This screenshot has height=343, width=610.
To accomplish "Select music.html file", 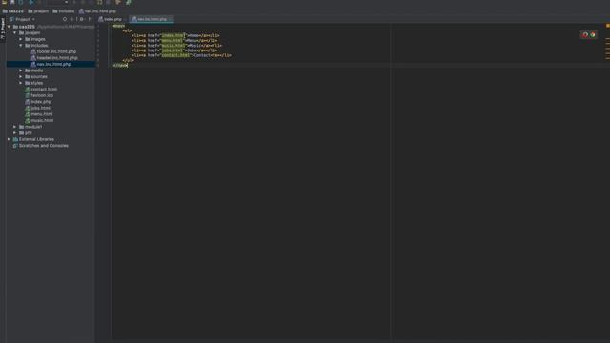I will tap(39, 120).
